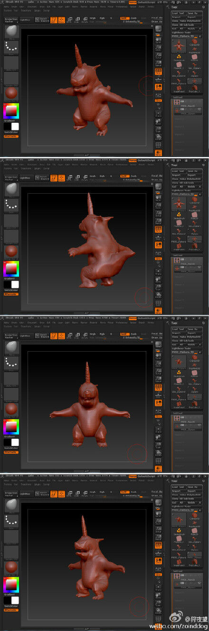This screenshot has width=209, height=631.
Task: Toggle Edit mode in top screenshot
Action: pyautogui.click(x=54, y=20)
